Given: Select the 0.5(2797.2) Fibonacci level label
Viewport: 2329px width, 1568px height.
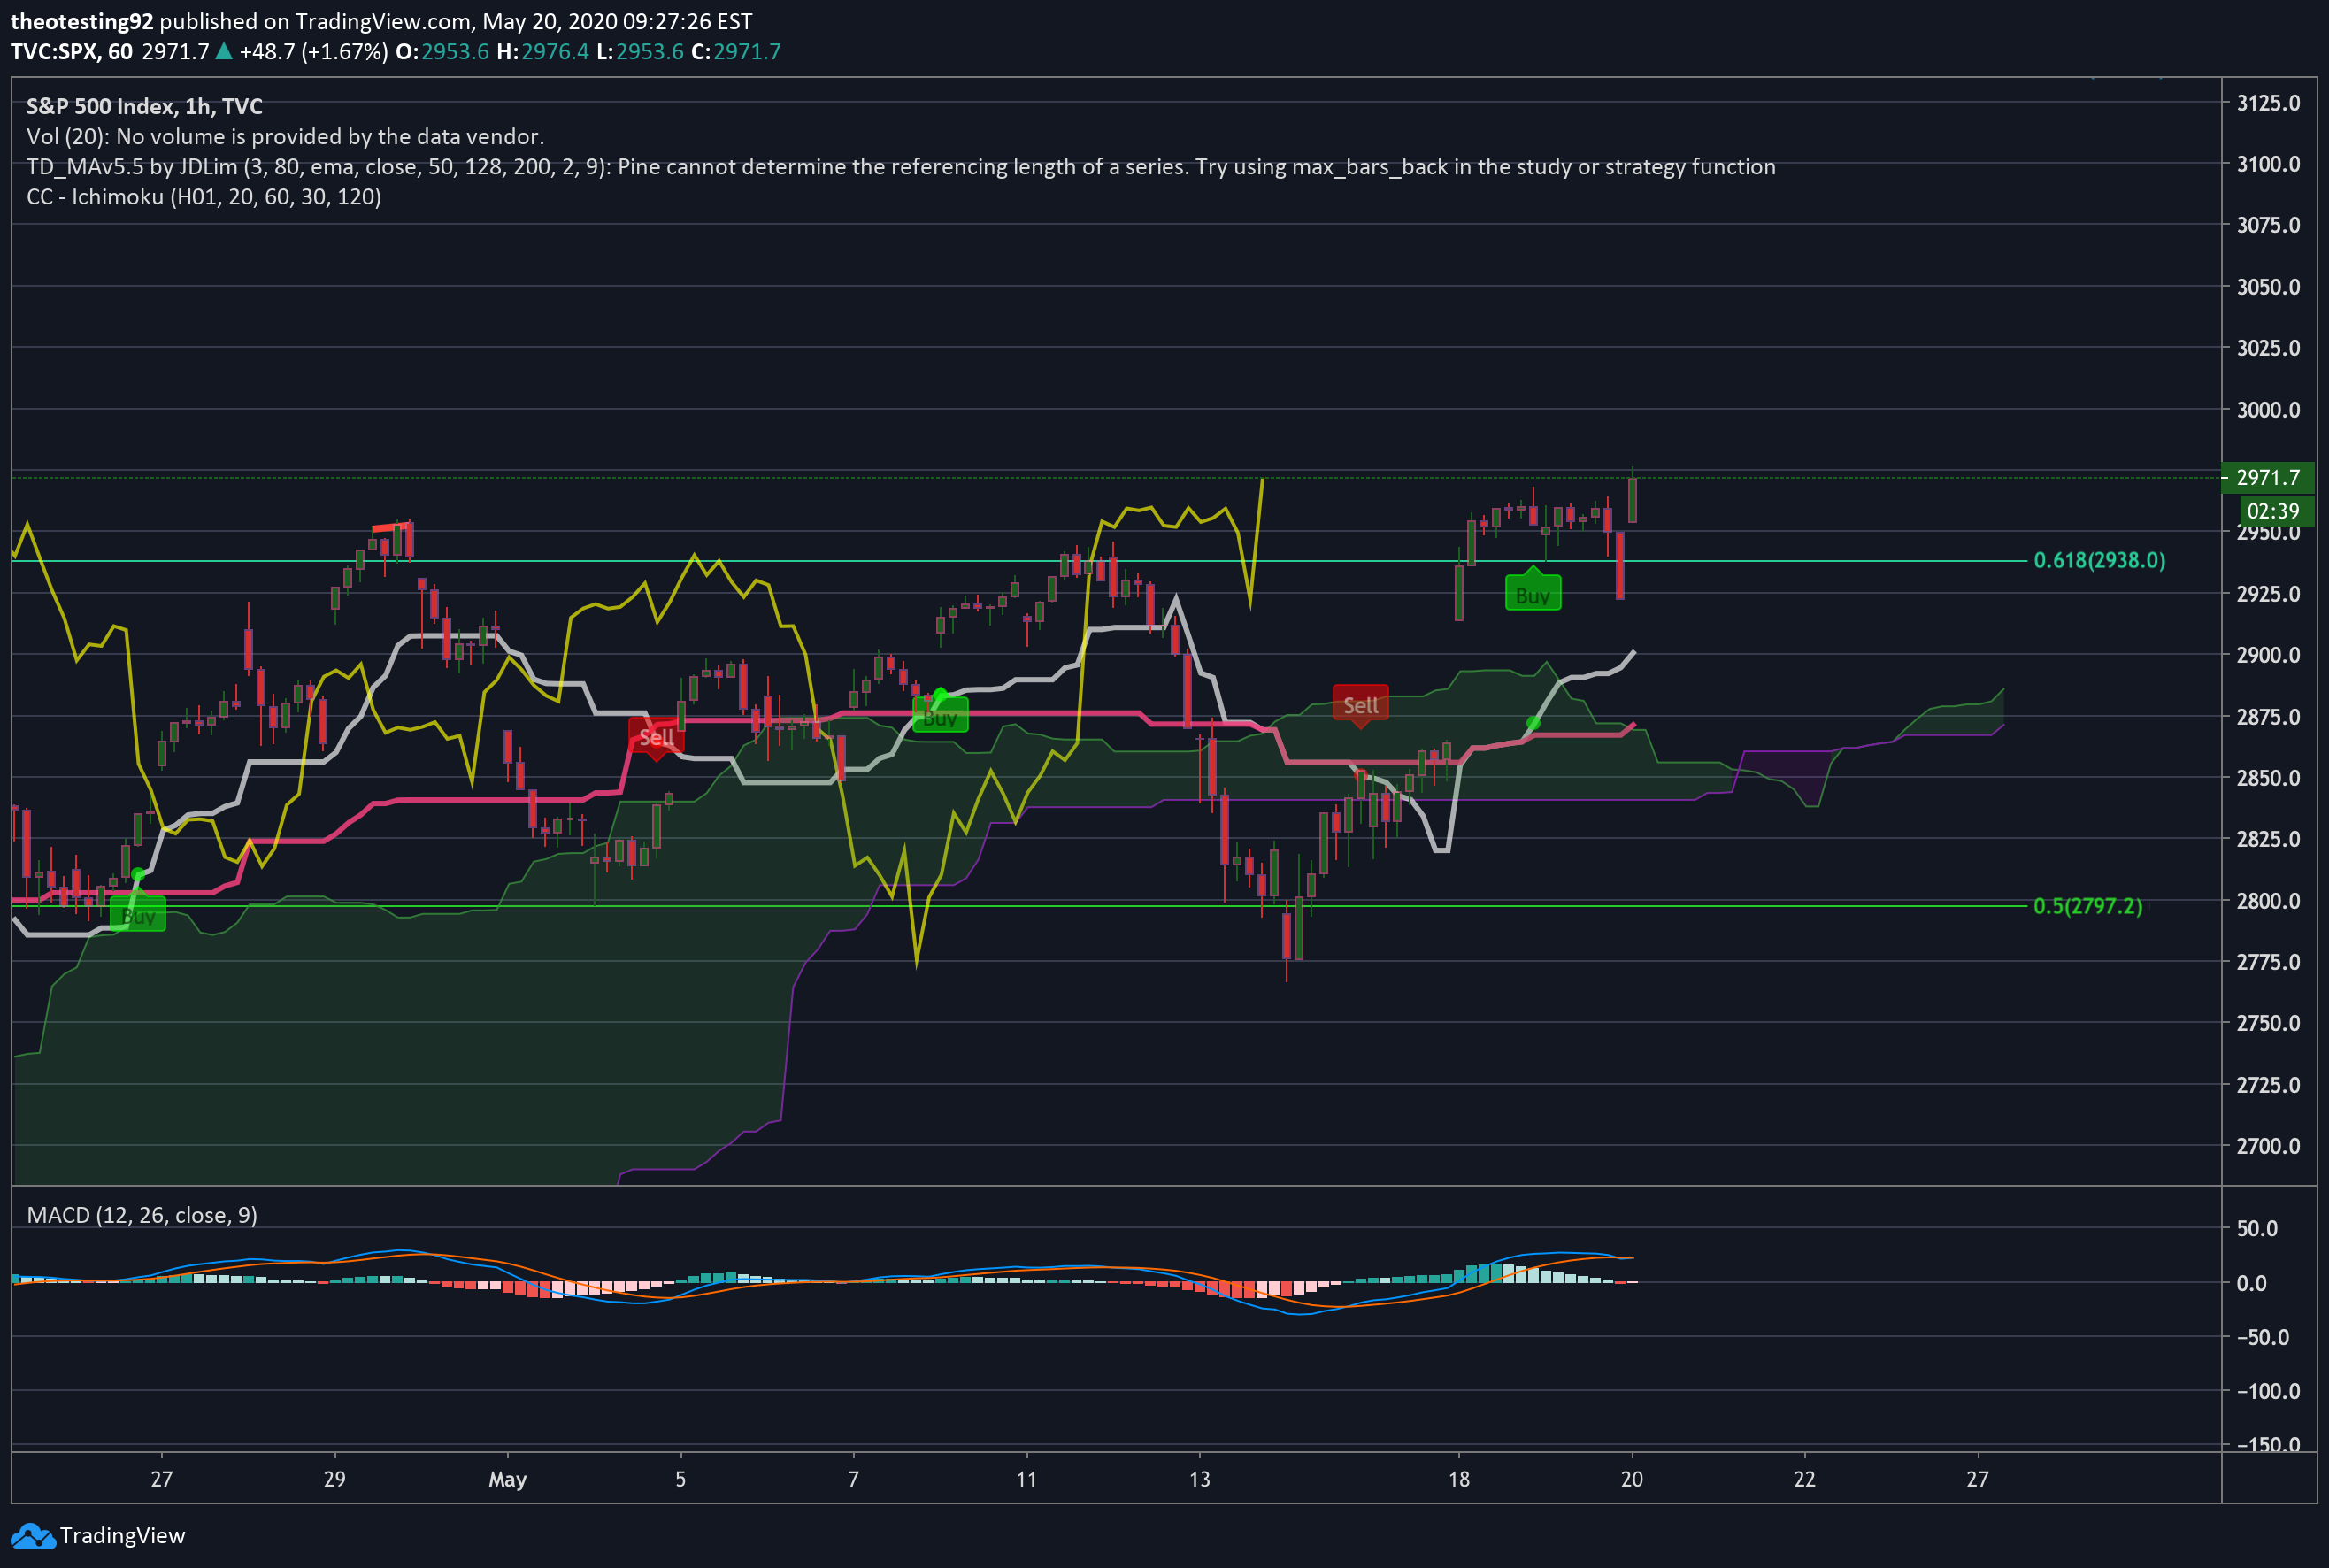Looking at the screenshot, I should [x=2087, y=906].
